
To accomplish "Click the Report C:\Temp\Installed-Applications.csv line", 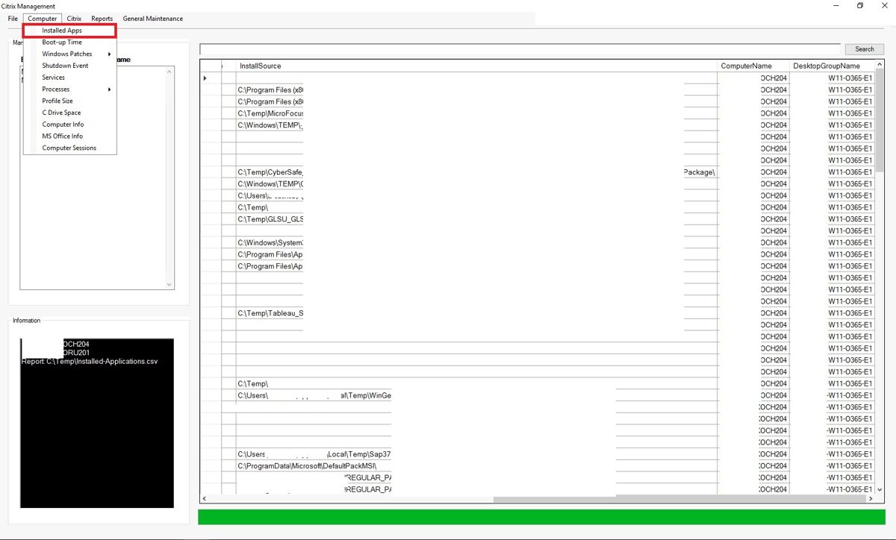I will [90, 361].
